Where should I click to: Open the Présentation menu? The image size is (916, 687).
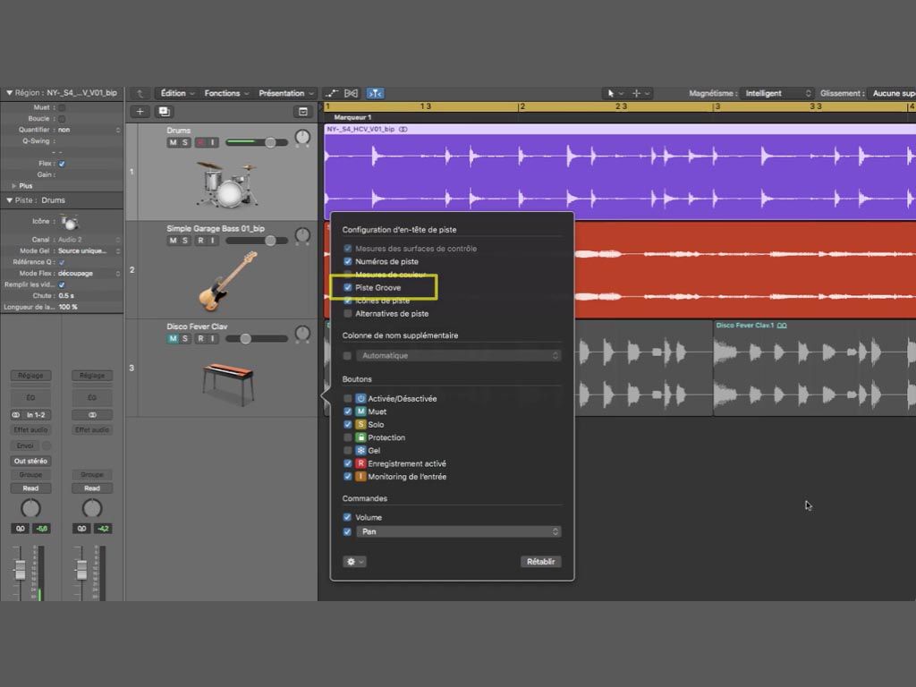(x=286, y=93)
